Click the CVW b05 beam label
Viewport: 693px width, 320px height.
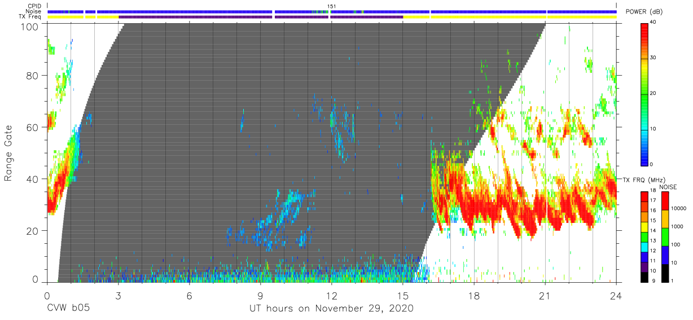pos(68,309)
